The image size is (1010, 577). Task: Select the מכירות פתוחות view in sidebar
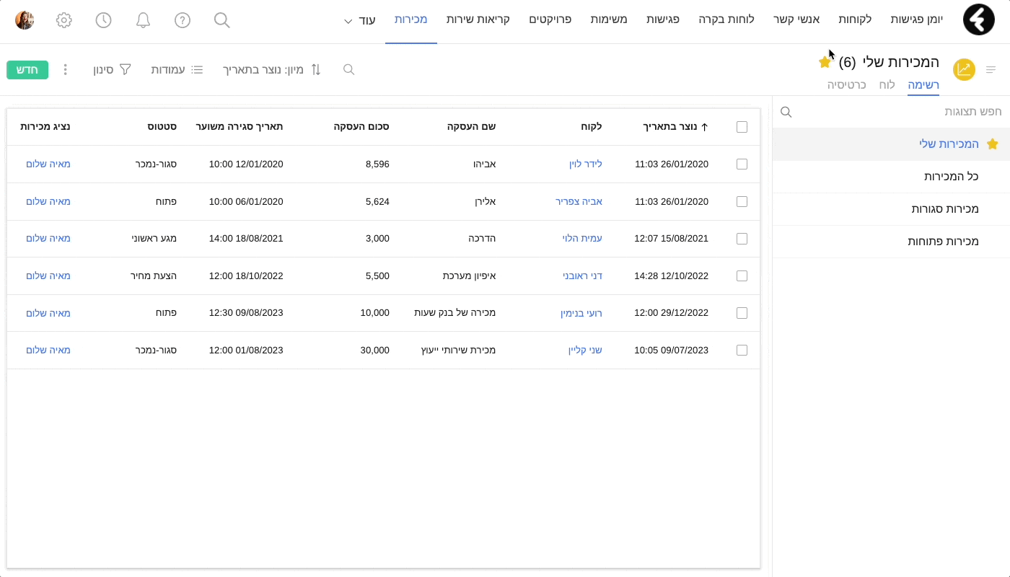click(x=891, y=242)
